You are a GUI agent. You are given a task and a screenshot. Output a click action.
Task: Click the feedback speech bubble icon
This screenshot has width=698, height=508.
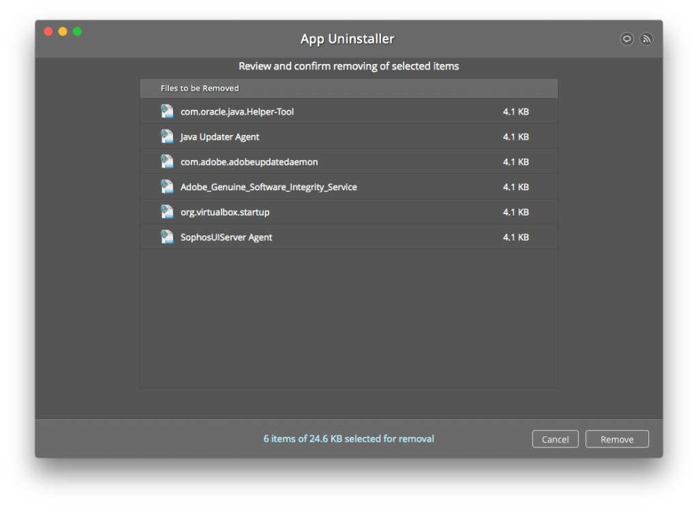click(627, 39)
